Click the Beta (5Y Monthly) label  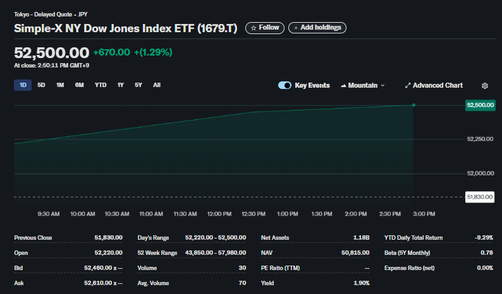coord(407,253)
